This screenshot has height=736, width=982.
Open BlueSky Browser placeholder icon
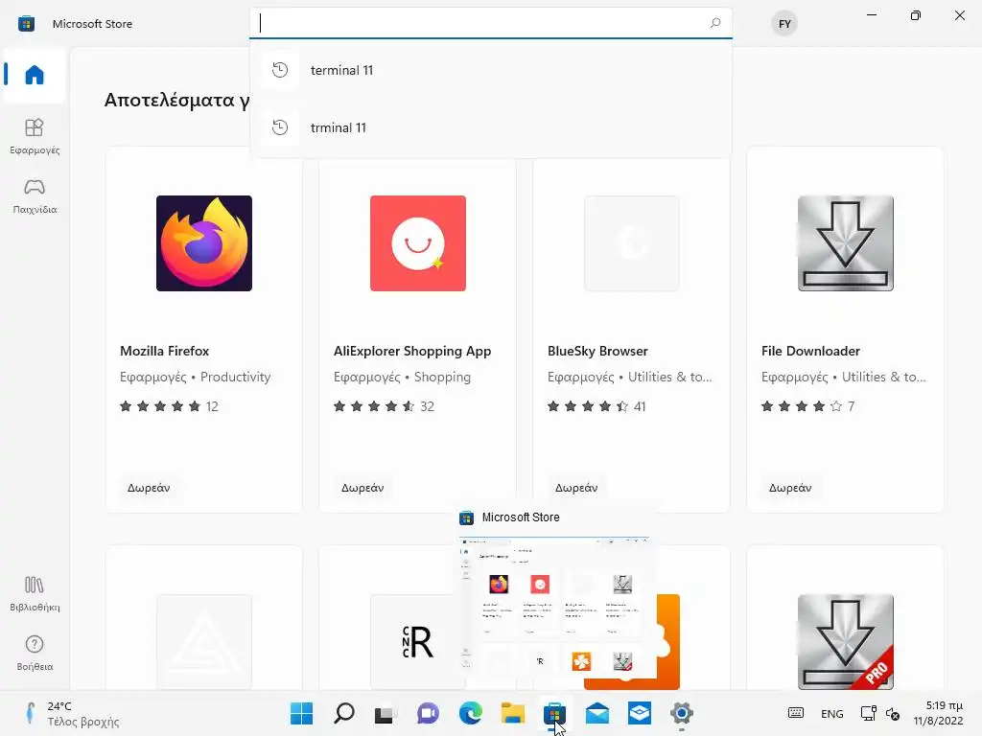631,243
